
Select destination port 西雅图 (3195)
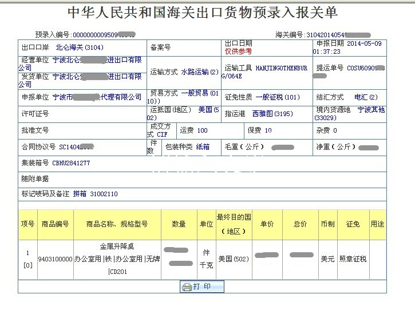[x=272, y=114]
